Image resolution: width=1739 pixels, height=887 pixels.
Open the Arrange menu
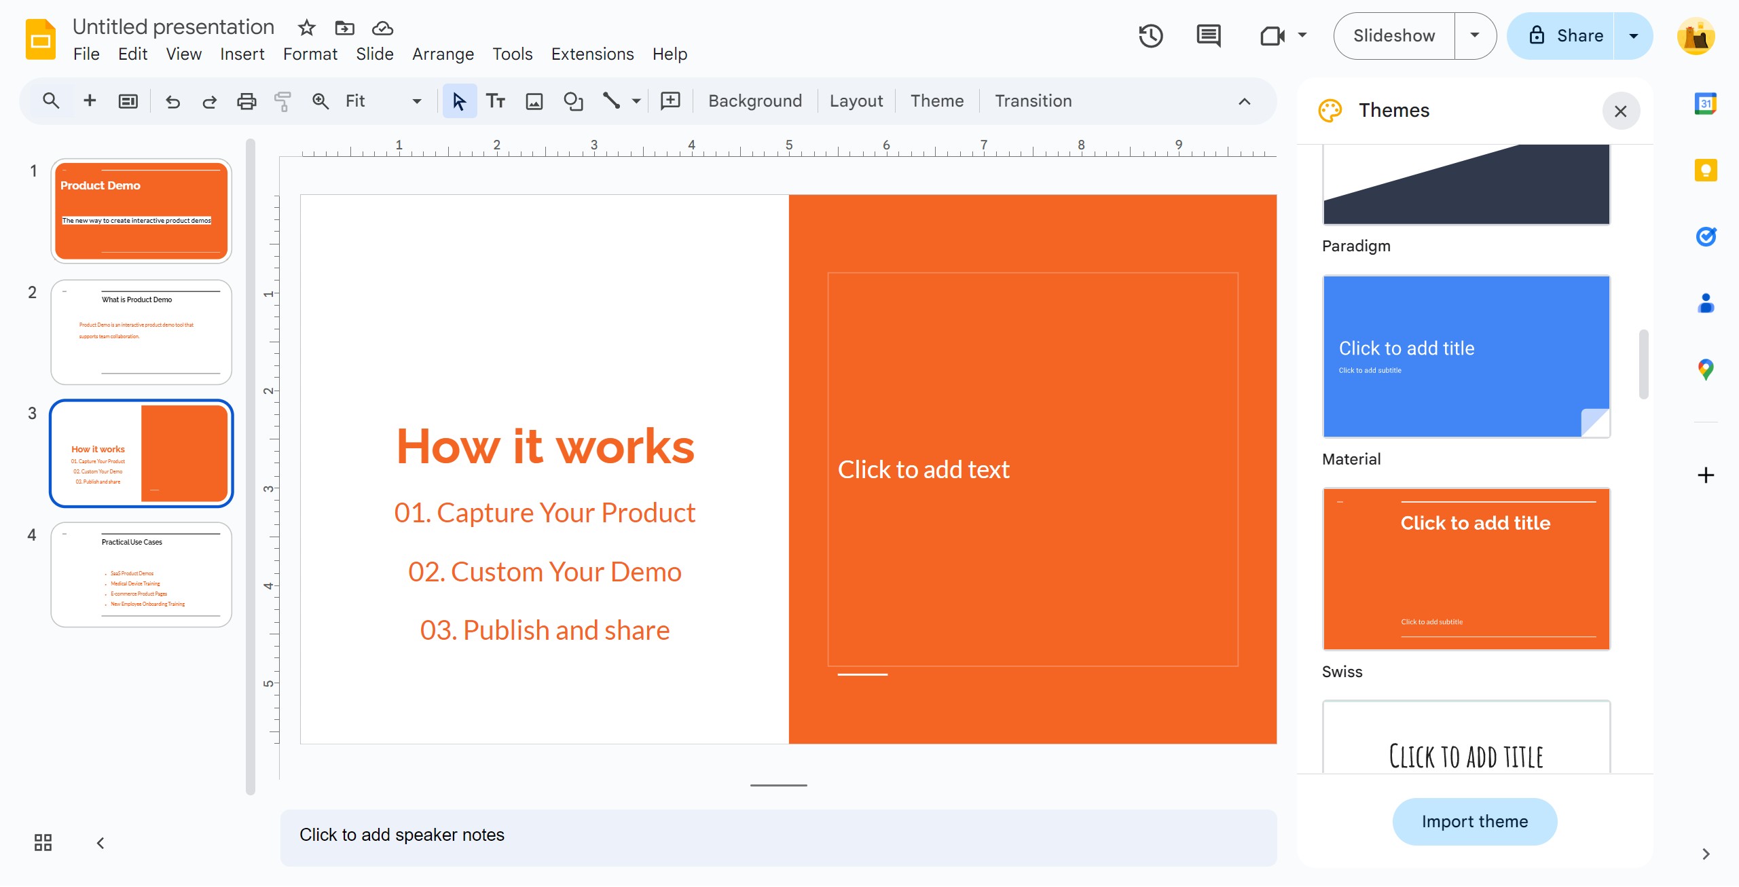click(x=443, y=54)
